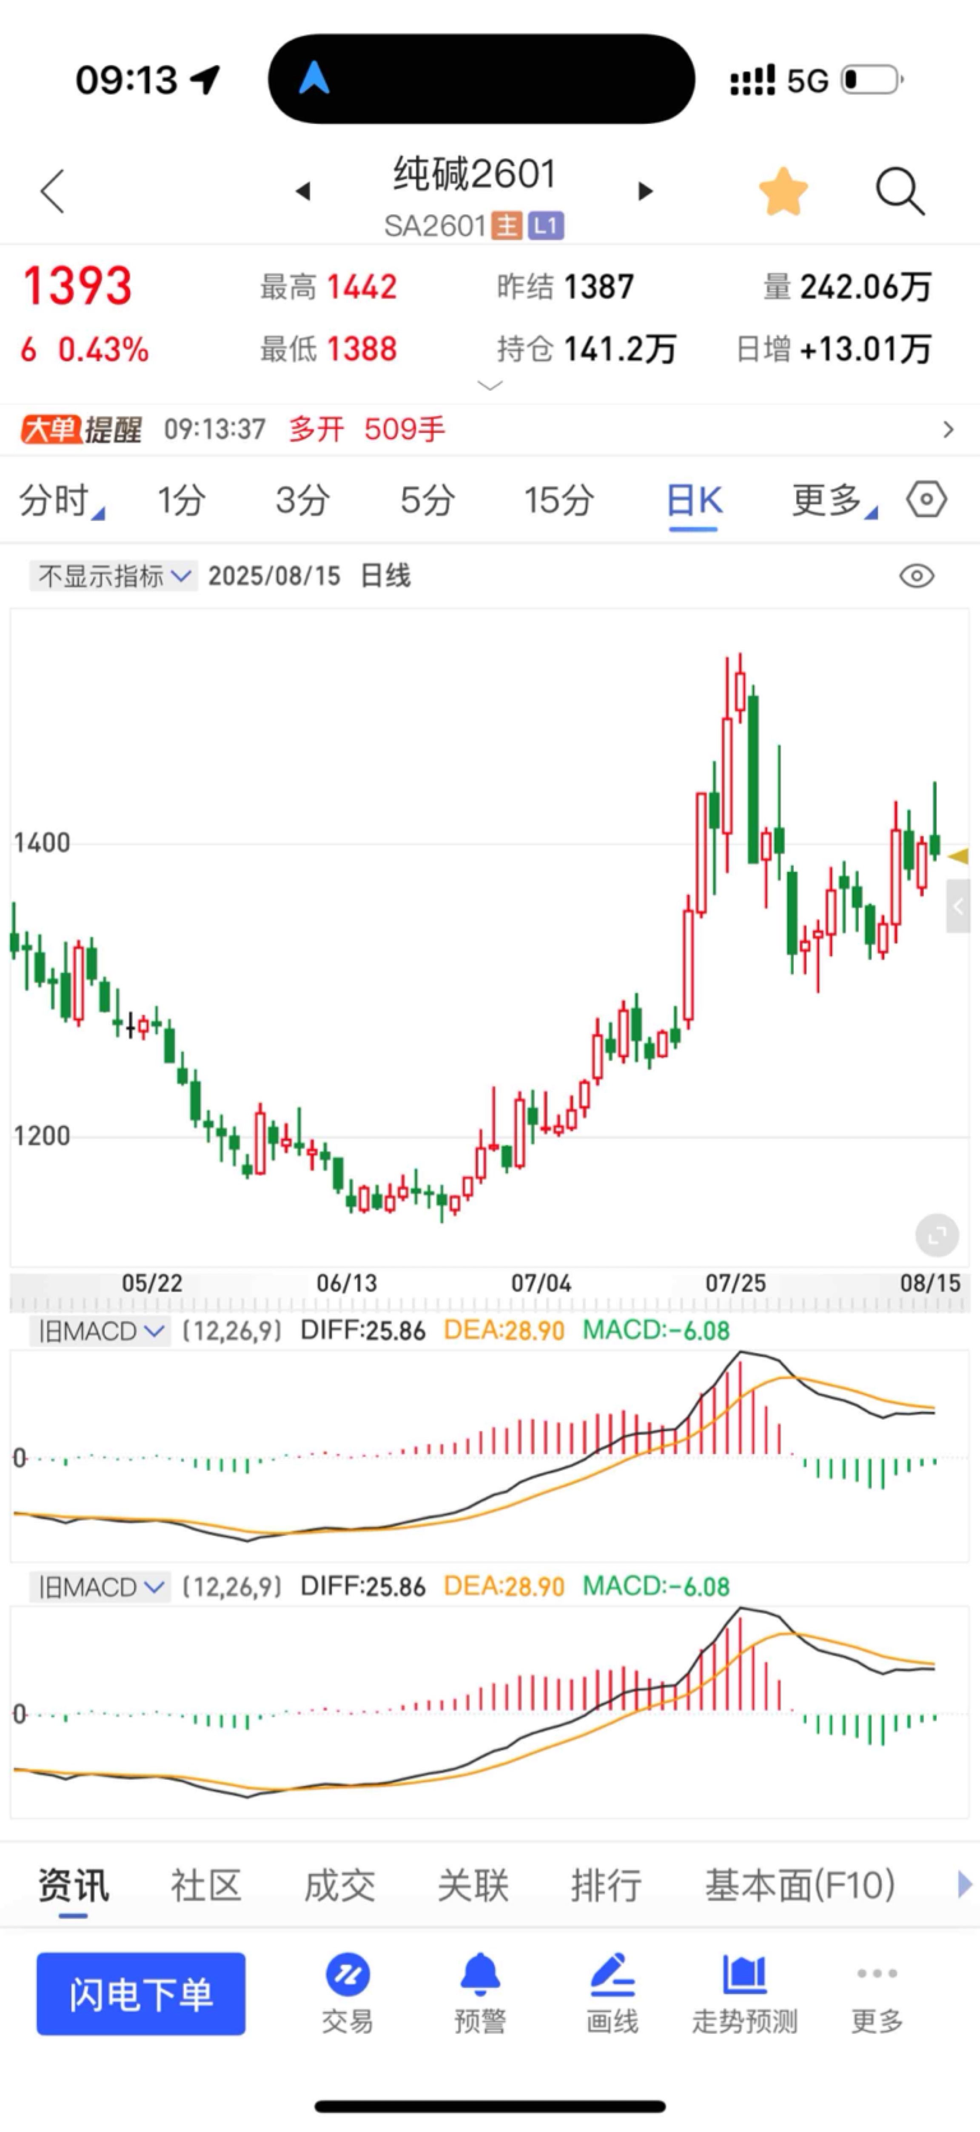Switch to the 15分 chart tab

pyautogui.click(x=559, y=500)
